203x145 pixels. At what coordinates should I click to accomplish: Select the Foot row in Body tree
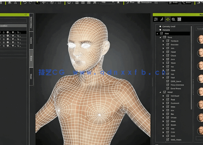[x=173, y=78]
